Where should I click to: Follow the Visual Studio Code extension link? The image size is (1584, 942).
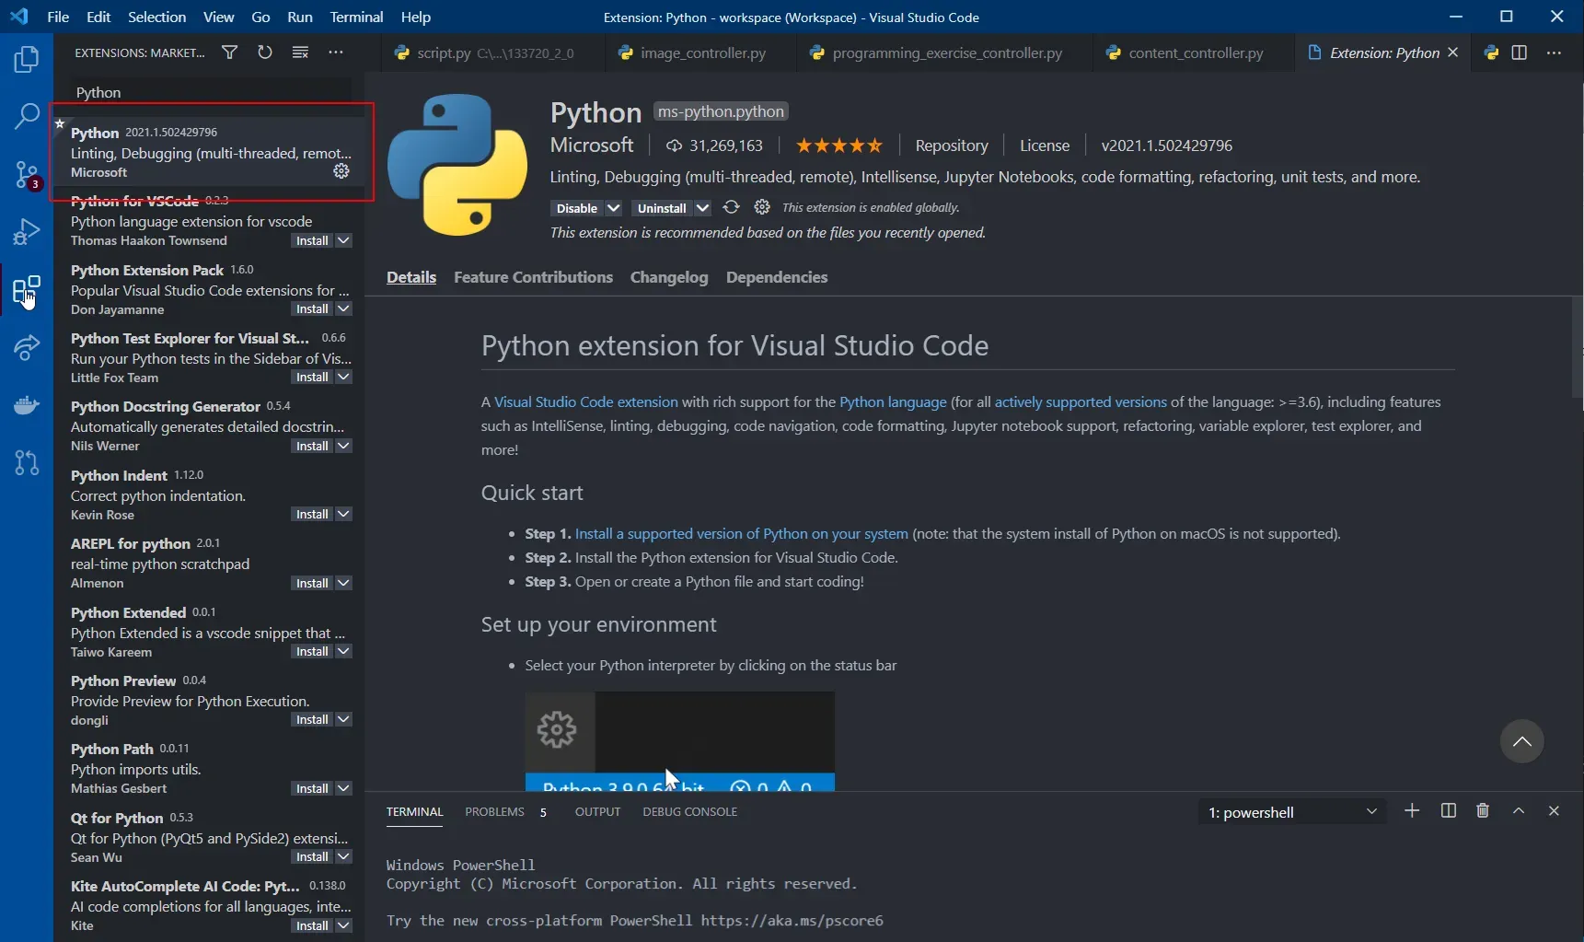click(x=585, y=401)
